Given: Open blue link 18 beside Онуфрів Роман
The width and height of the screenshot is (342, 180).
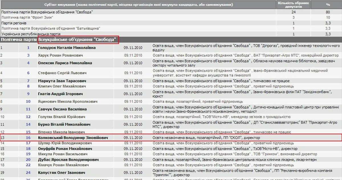Looking at the screenshot, I should point(28,149).
